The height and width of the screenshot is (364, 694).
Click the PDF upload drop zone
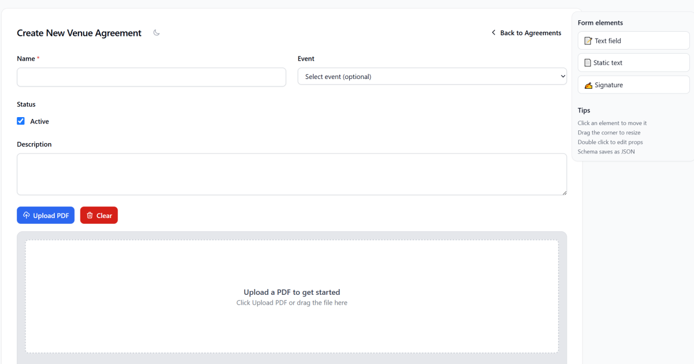pyautogui.click(x=291, y=297)
